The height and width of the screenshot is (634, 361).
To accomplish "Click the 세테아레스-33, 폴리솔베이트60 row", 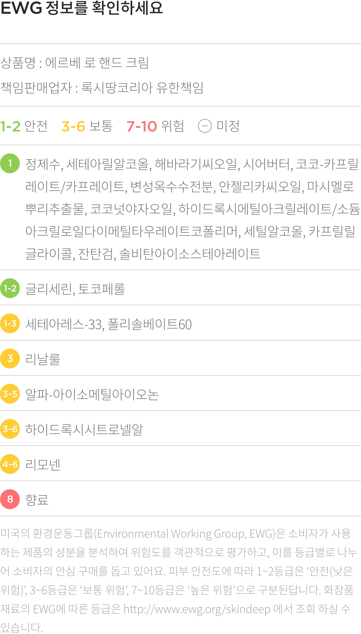I will coord(180,323).
